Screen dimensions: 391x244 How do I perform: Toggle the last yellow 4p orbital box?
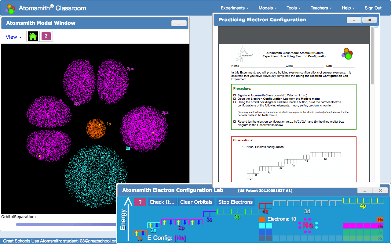pos(378,200)
